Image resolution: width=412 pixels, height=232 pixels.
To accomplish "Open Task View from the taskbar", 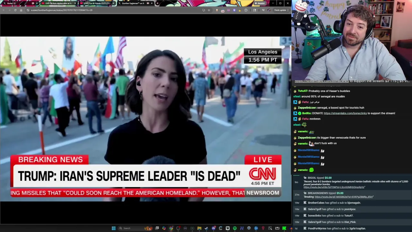I will tap(157, 228).
